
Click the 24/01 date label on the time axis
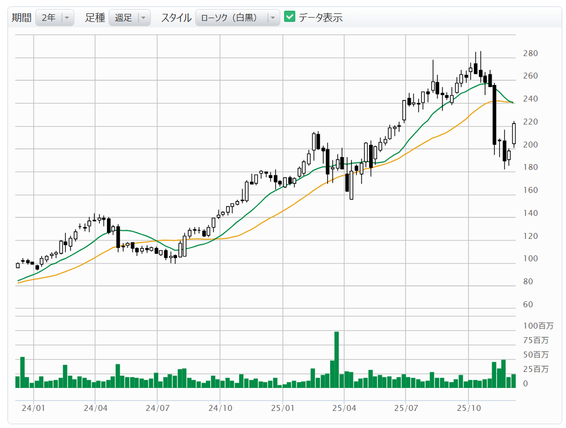pos(34,408)
